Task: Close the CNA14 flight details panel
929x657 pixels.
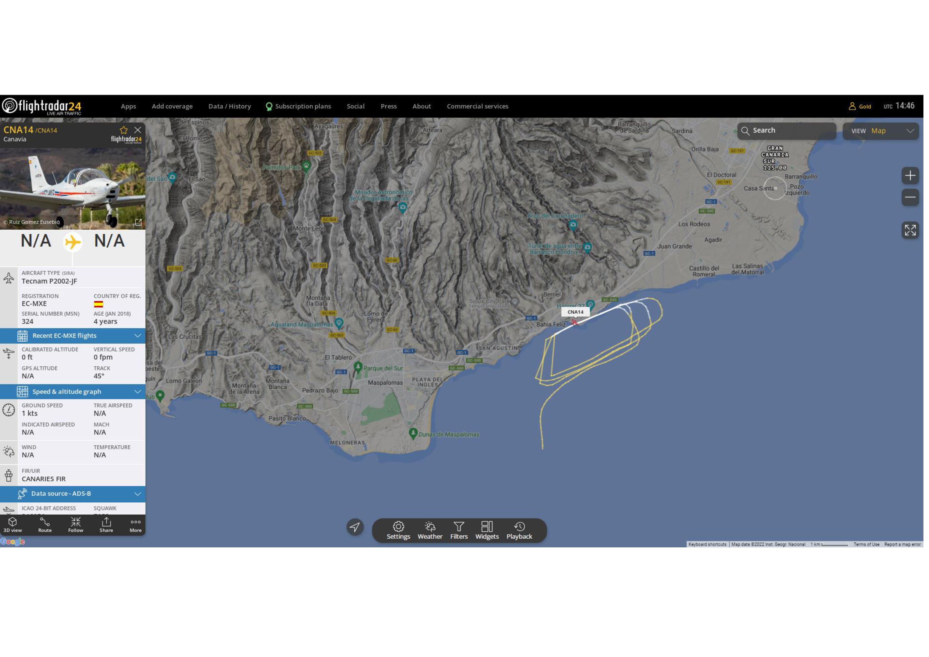Action: pos(137,130)
